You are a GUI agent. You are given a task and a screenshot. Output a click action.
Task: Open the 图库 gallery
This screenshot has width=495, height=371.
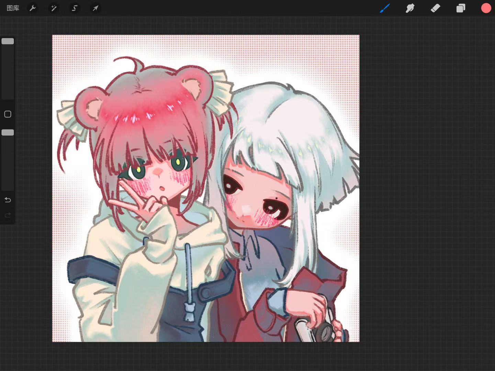coord(13,8)
